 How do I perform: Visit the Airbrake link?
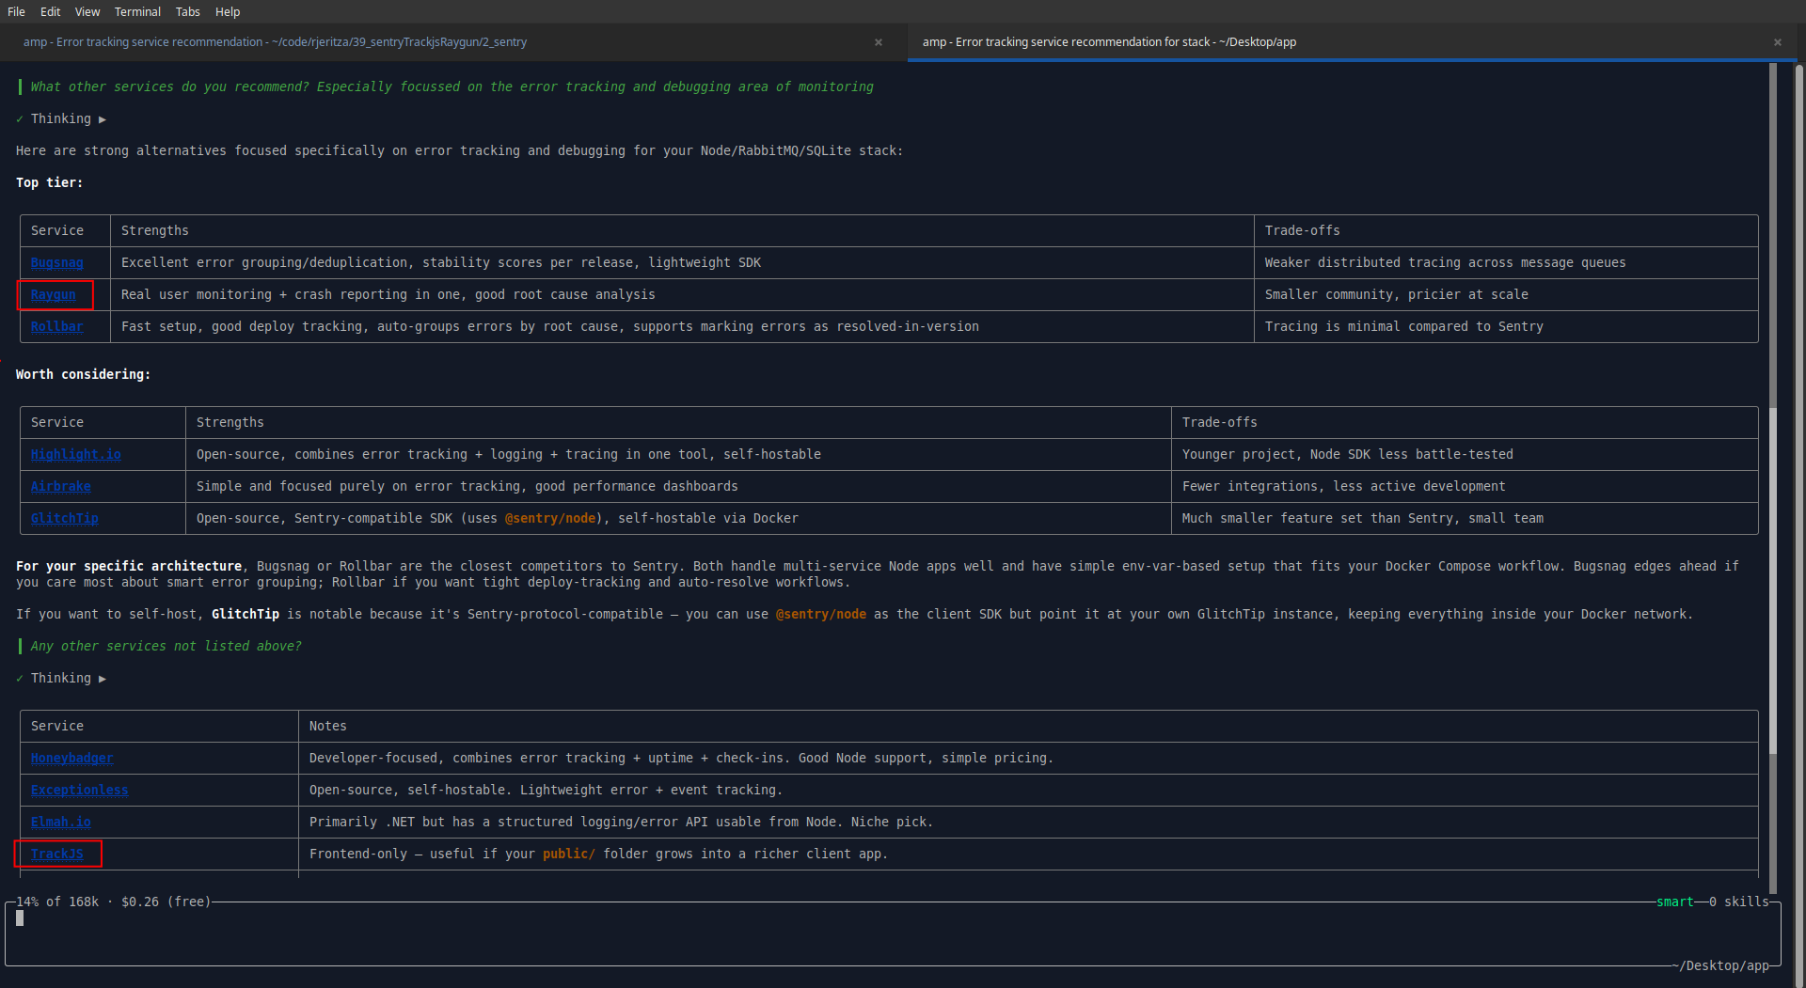(60, 487)
